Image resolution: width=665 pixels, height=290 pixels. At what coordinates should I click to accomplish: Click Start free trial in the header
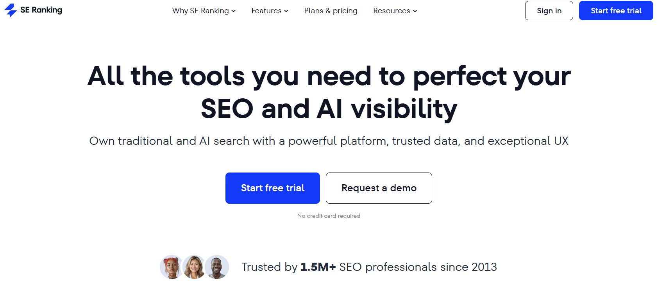[x=616, y=11]
